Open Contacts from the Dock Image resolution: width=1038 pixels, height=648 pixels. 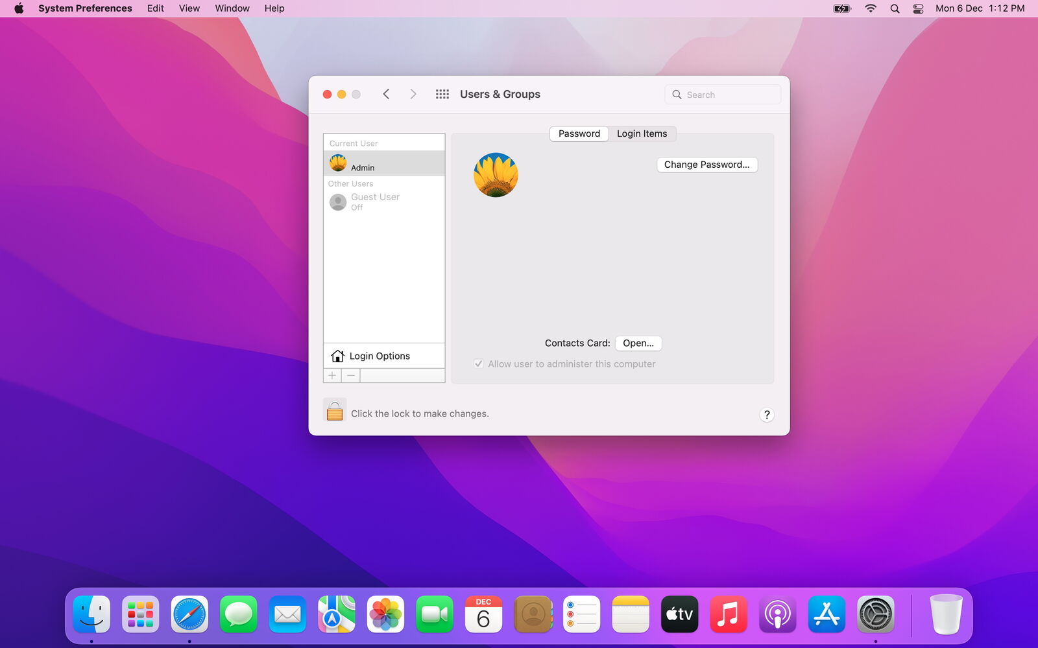[x=533, y=614]
